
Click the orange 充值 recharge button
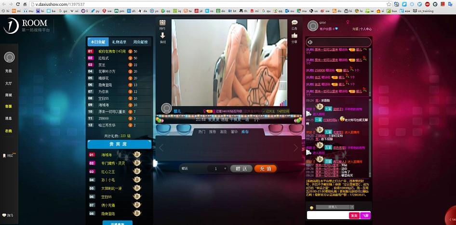click(265, 169)
